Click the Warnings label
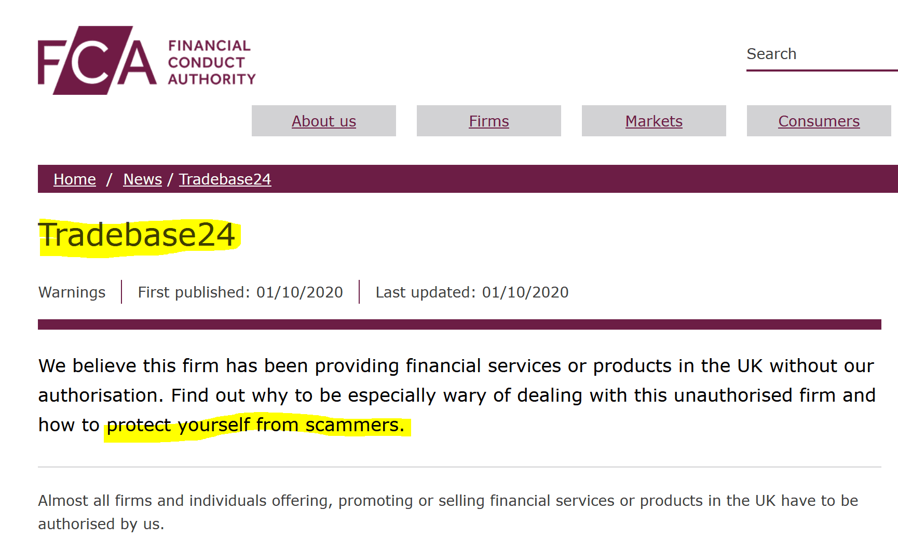Screen dimensions: 898x538 (x=72, y=292)
